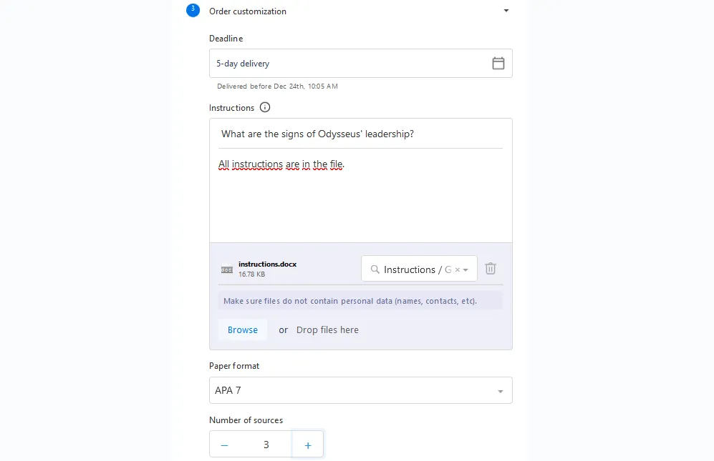
Task: Click the search magnifier in file category
Action: 375,269
